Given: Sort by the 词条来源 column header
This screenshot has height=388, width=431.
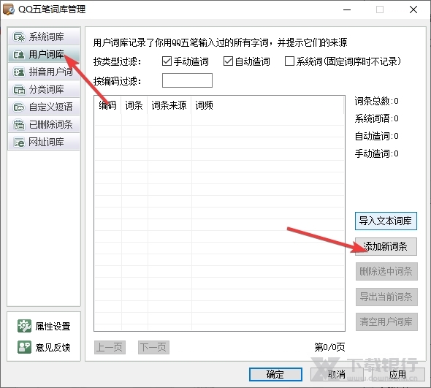Looking at the screenshot, I should (x=169, y=105).
